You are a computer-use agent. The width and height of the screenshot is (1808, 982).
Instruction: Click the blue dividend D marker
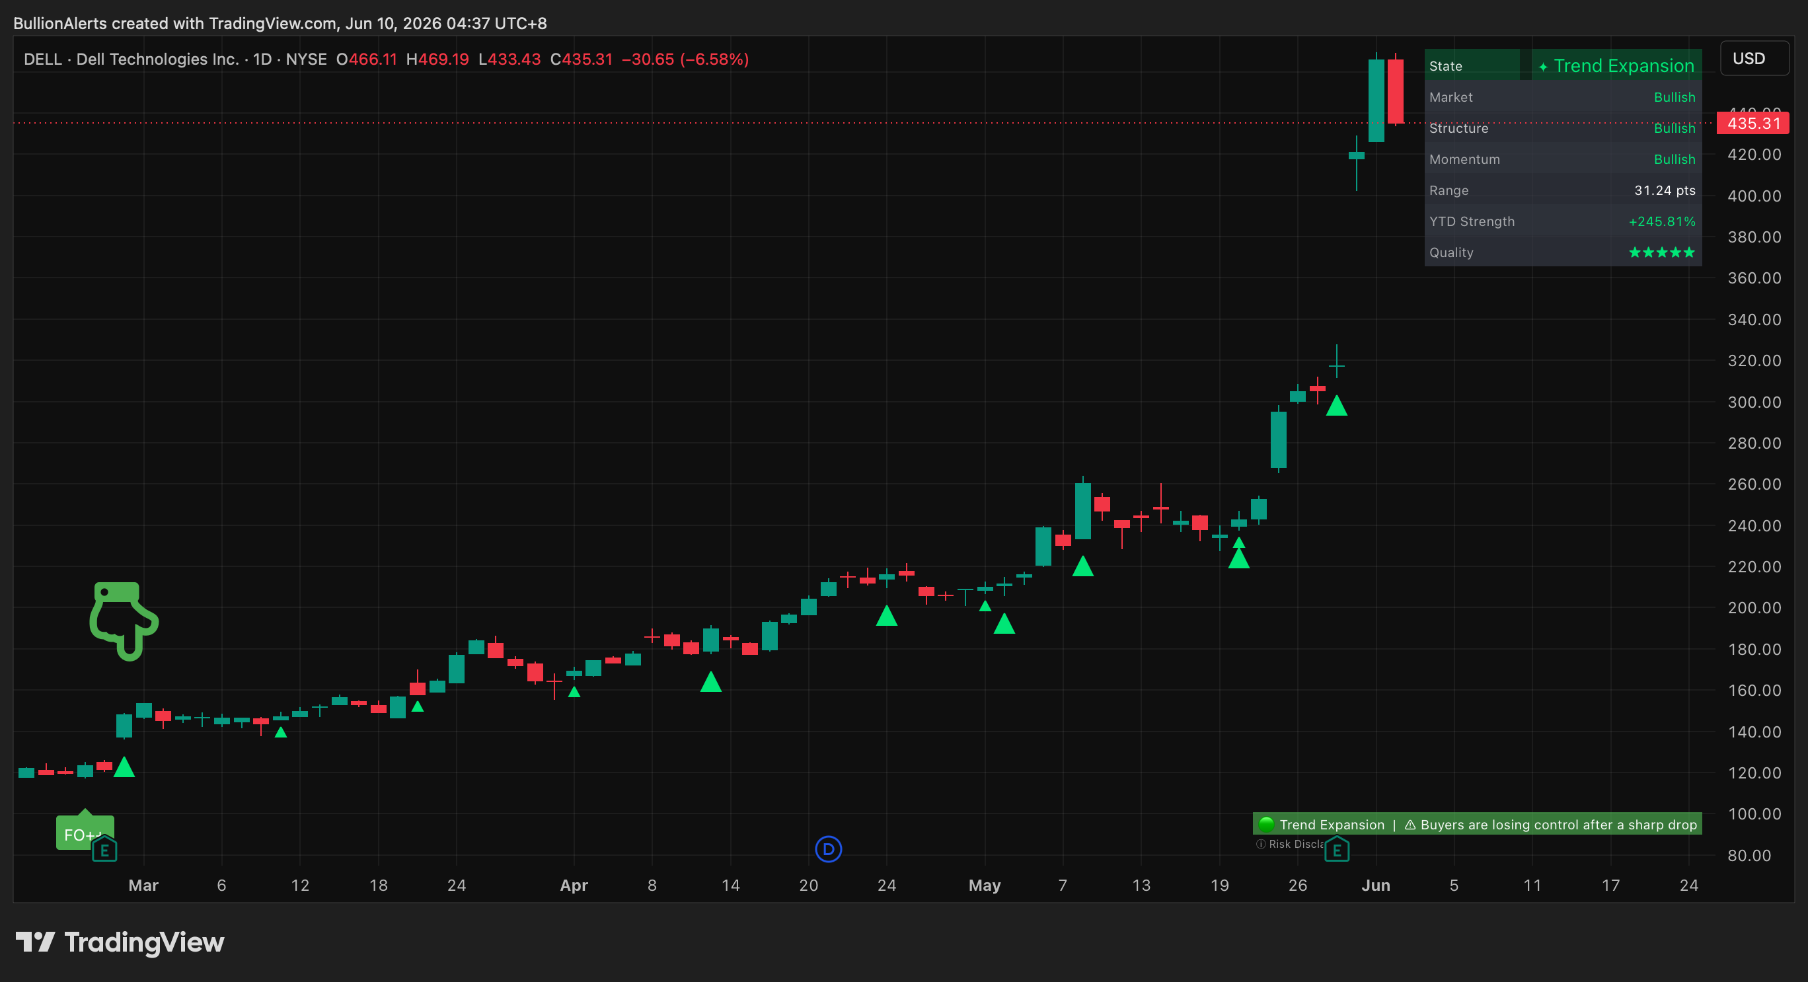828,849
